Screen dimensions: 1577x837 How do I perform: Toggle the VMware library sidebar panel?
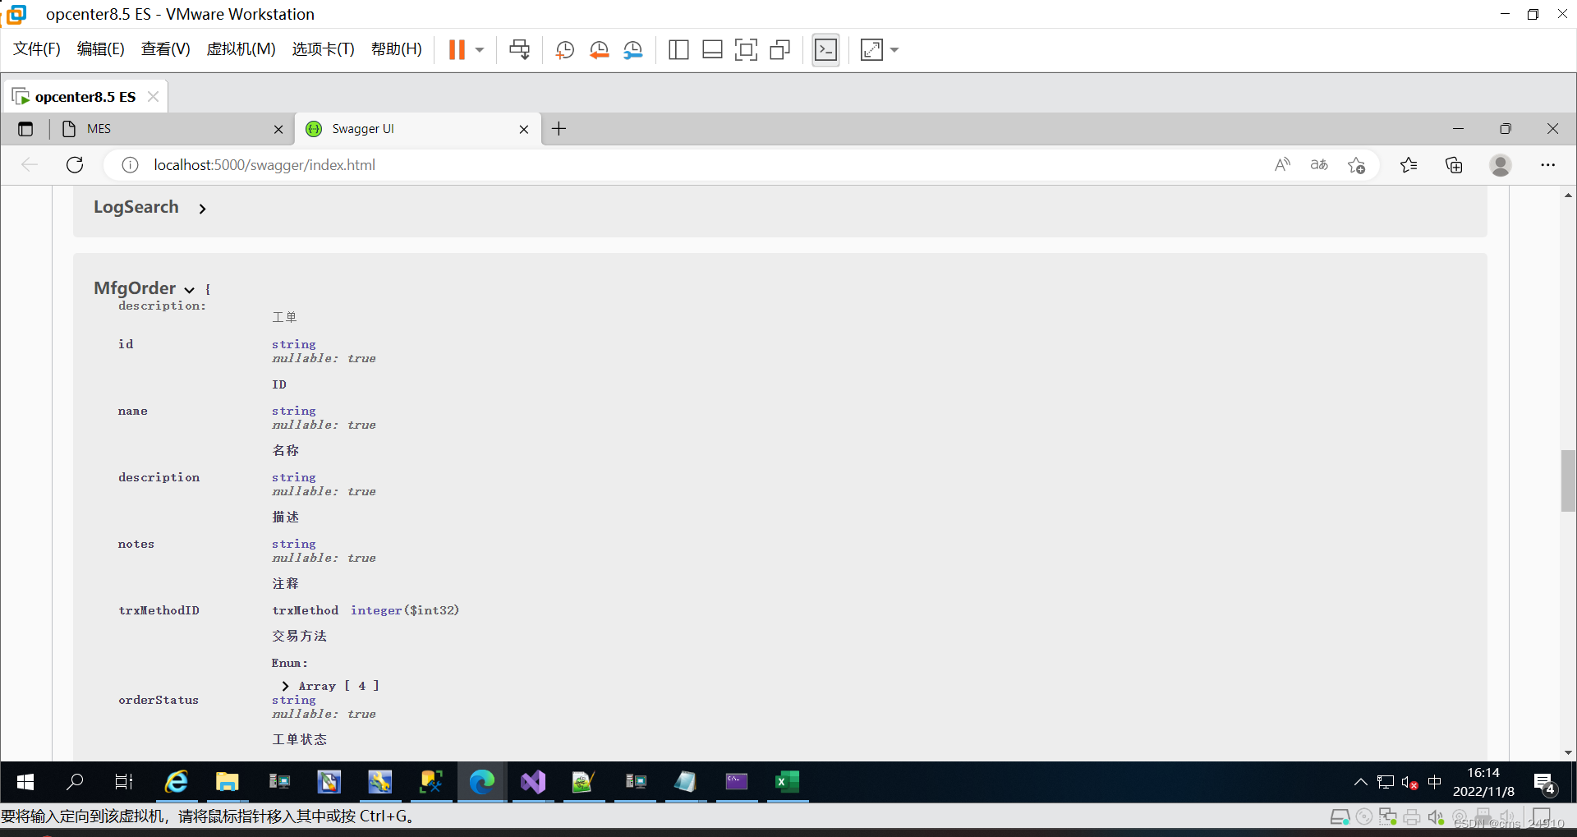click(678, 49)
